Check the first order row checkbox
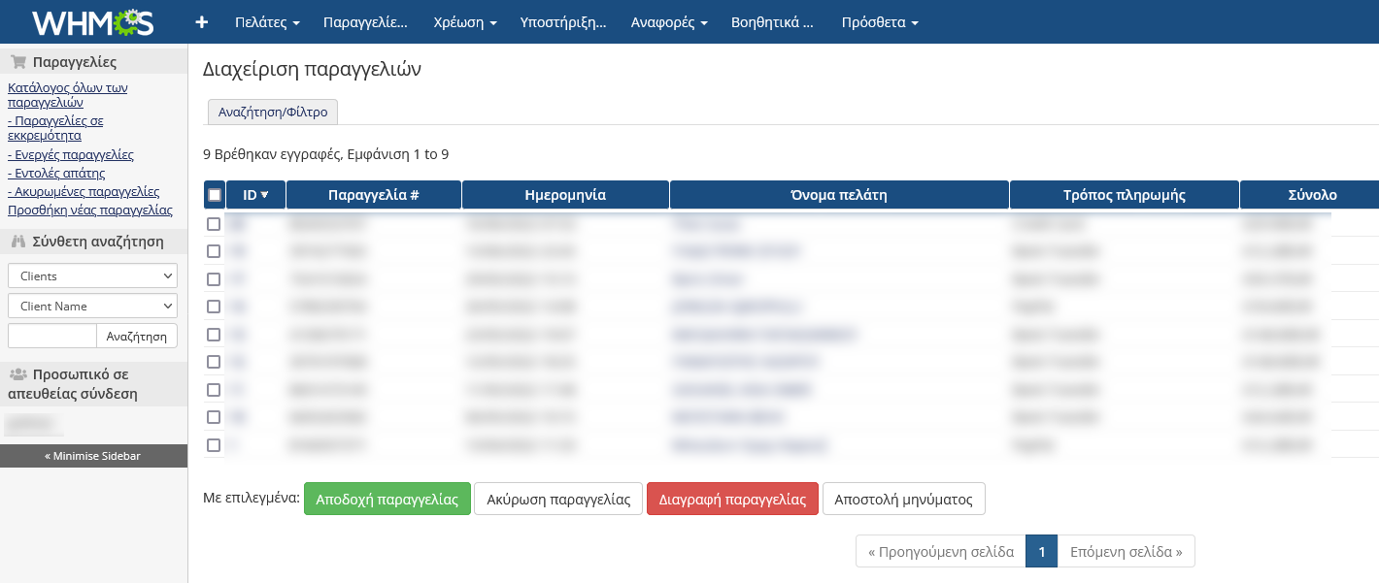 [x=214, y=224]
